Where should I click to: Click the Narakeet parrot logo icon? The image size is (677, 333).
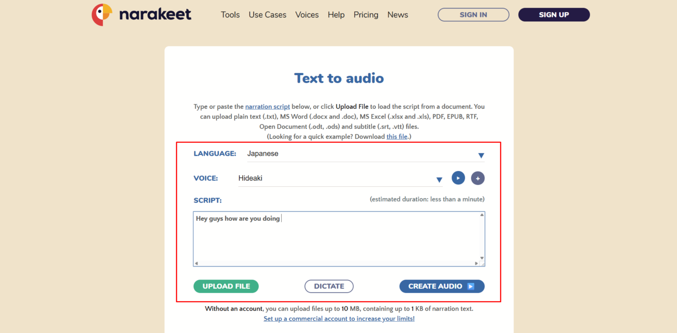[102, 15]
